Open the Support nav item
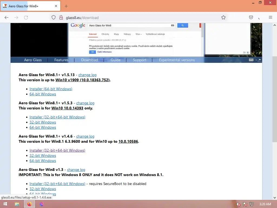 140,60
